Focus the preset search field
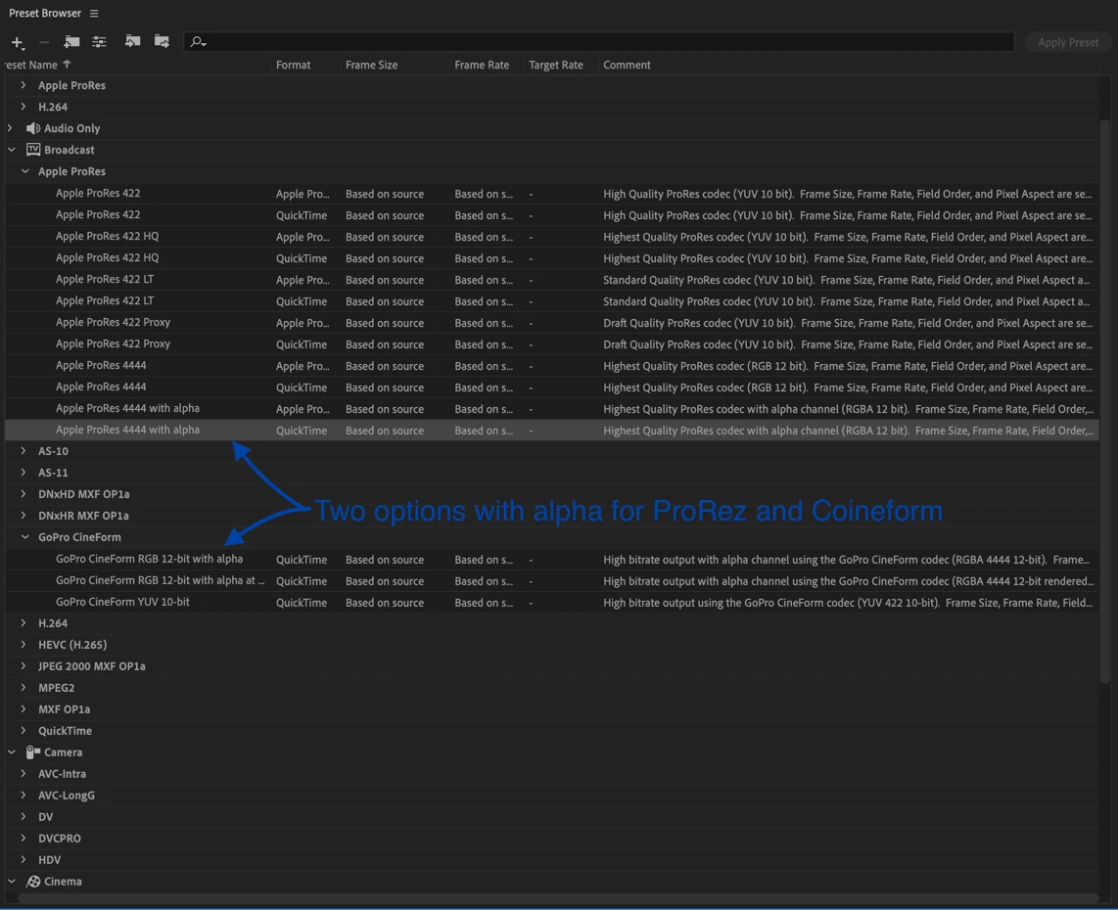 (x=599, y=42)
